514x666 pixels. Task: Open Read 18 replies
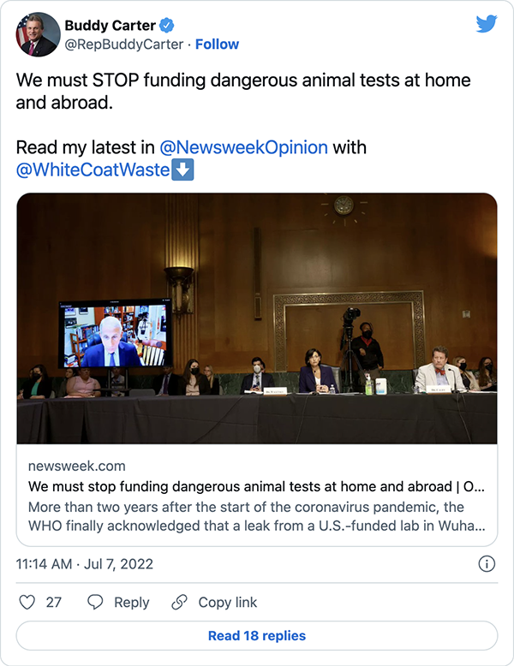click(x=257, y=636)
